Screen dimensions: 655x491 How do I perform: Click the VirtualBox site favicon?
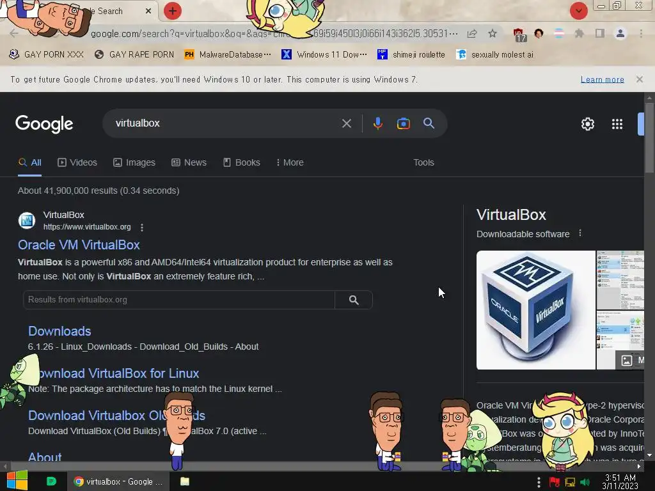click(27, 221)
